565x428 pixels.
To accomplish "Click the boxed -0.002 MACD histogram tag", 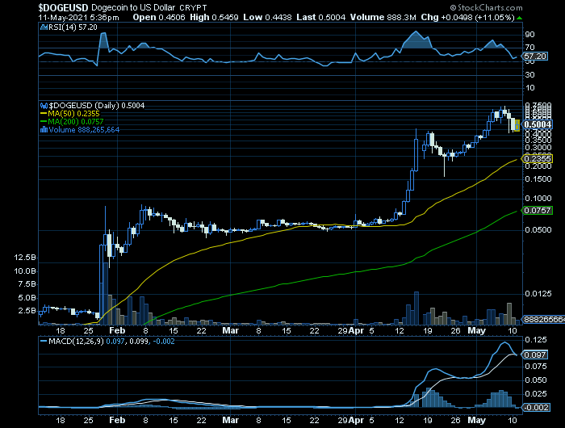I will (536, 408).
